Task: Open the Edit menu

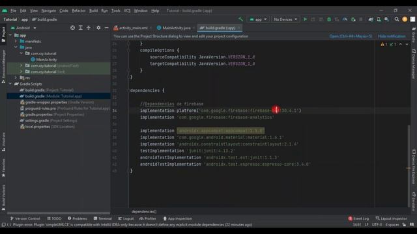Action: point(23,11)
